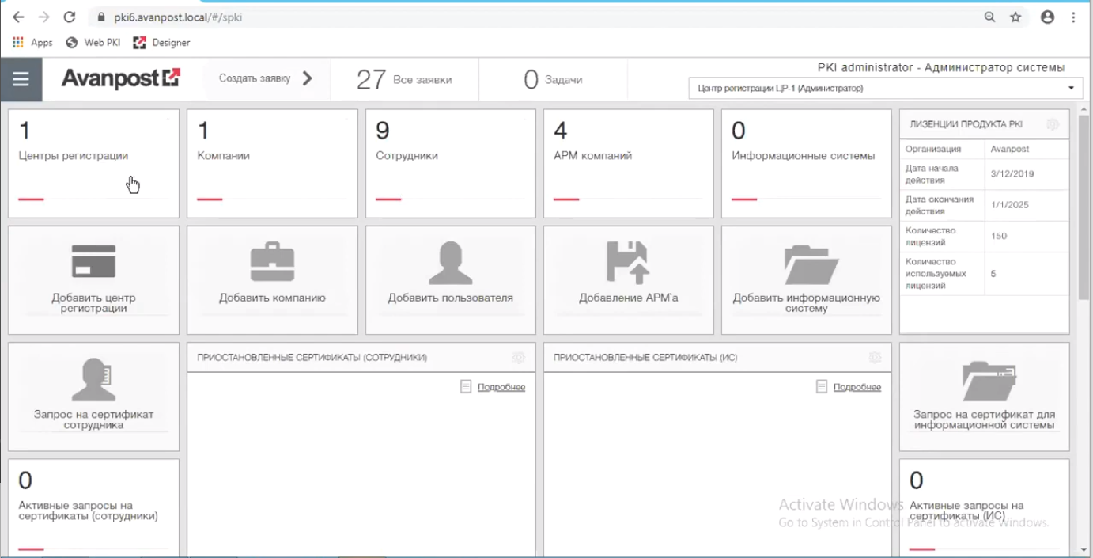Viewport: 1093px width, 558px height.
Task: Click the credit card icon for adding registration center
Action: tap(93, 261)
